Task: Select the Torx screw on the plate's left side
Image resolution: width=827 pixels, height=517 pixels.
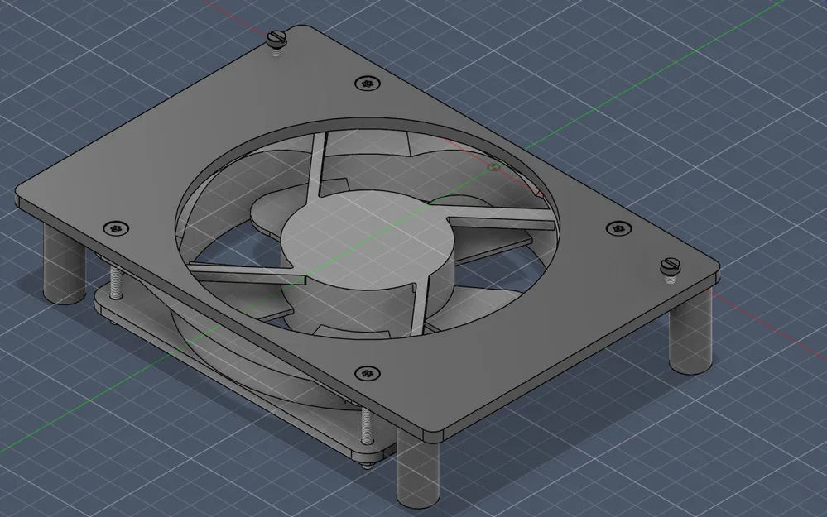Action: click(116, 229)
